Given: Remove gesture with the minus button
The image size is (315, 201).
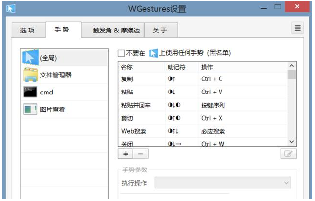Looking at the screenshot, I should tap(141, 154).
